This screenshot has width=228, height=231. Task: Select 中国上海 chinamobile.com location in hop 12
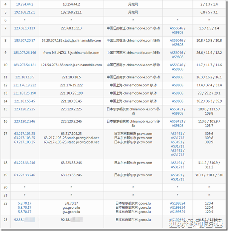[x=133, y=85]
